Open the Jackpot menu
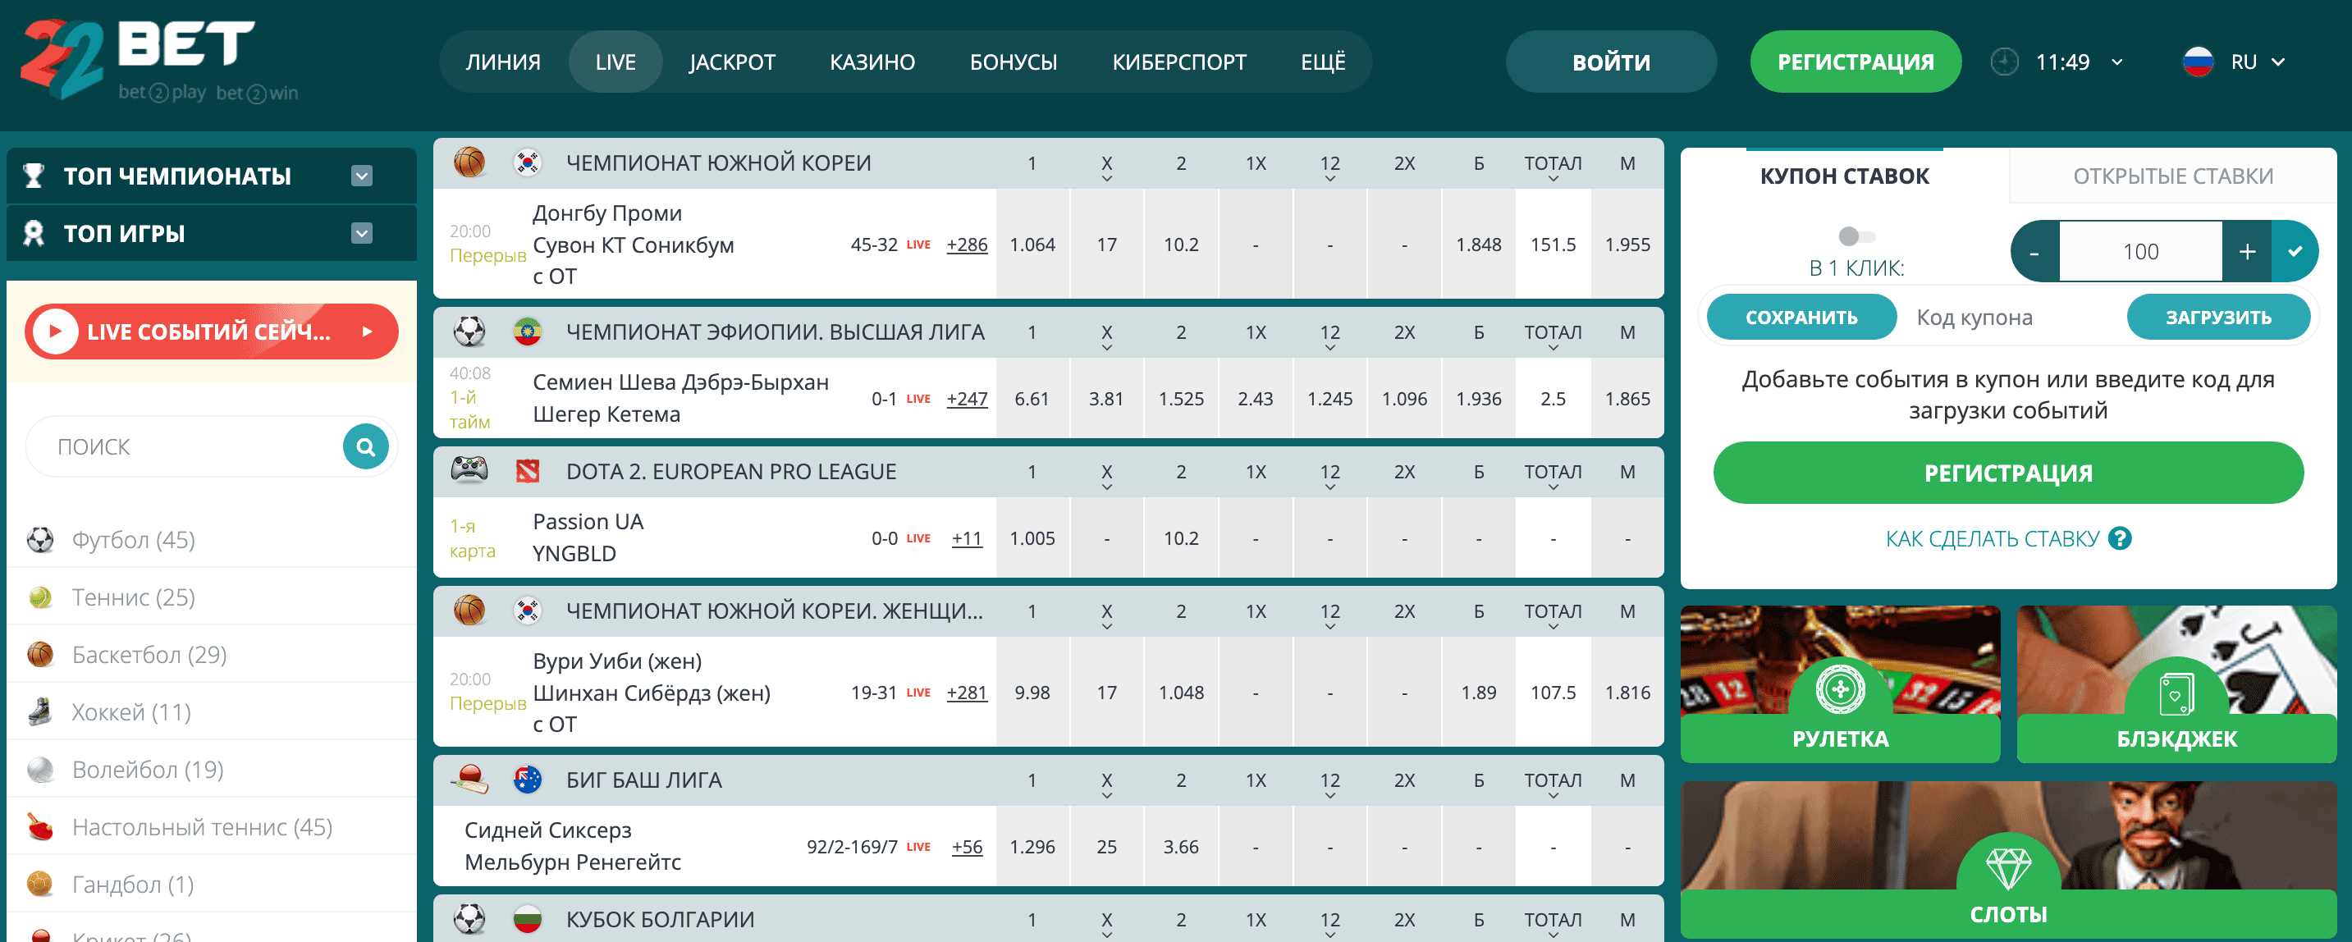The height and width of the screenshot is (942, 2352). tap(731, 62)
